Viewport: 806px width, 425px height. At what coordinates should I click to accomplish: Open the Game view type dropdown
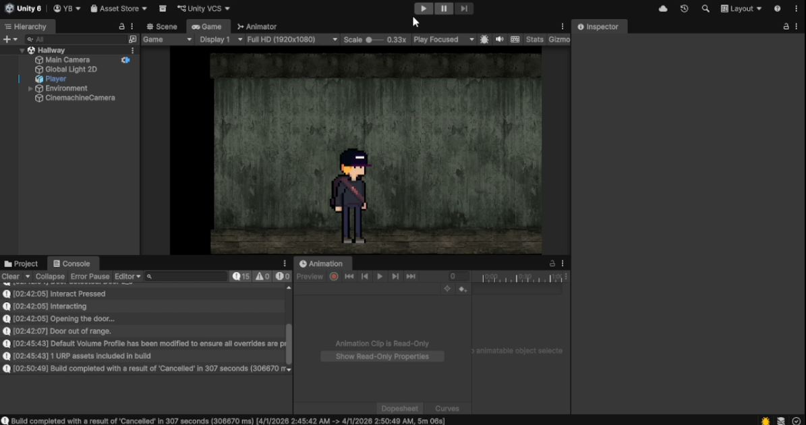(167, 40)
